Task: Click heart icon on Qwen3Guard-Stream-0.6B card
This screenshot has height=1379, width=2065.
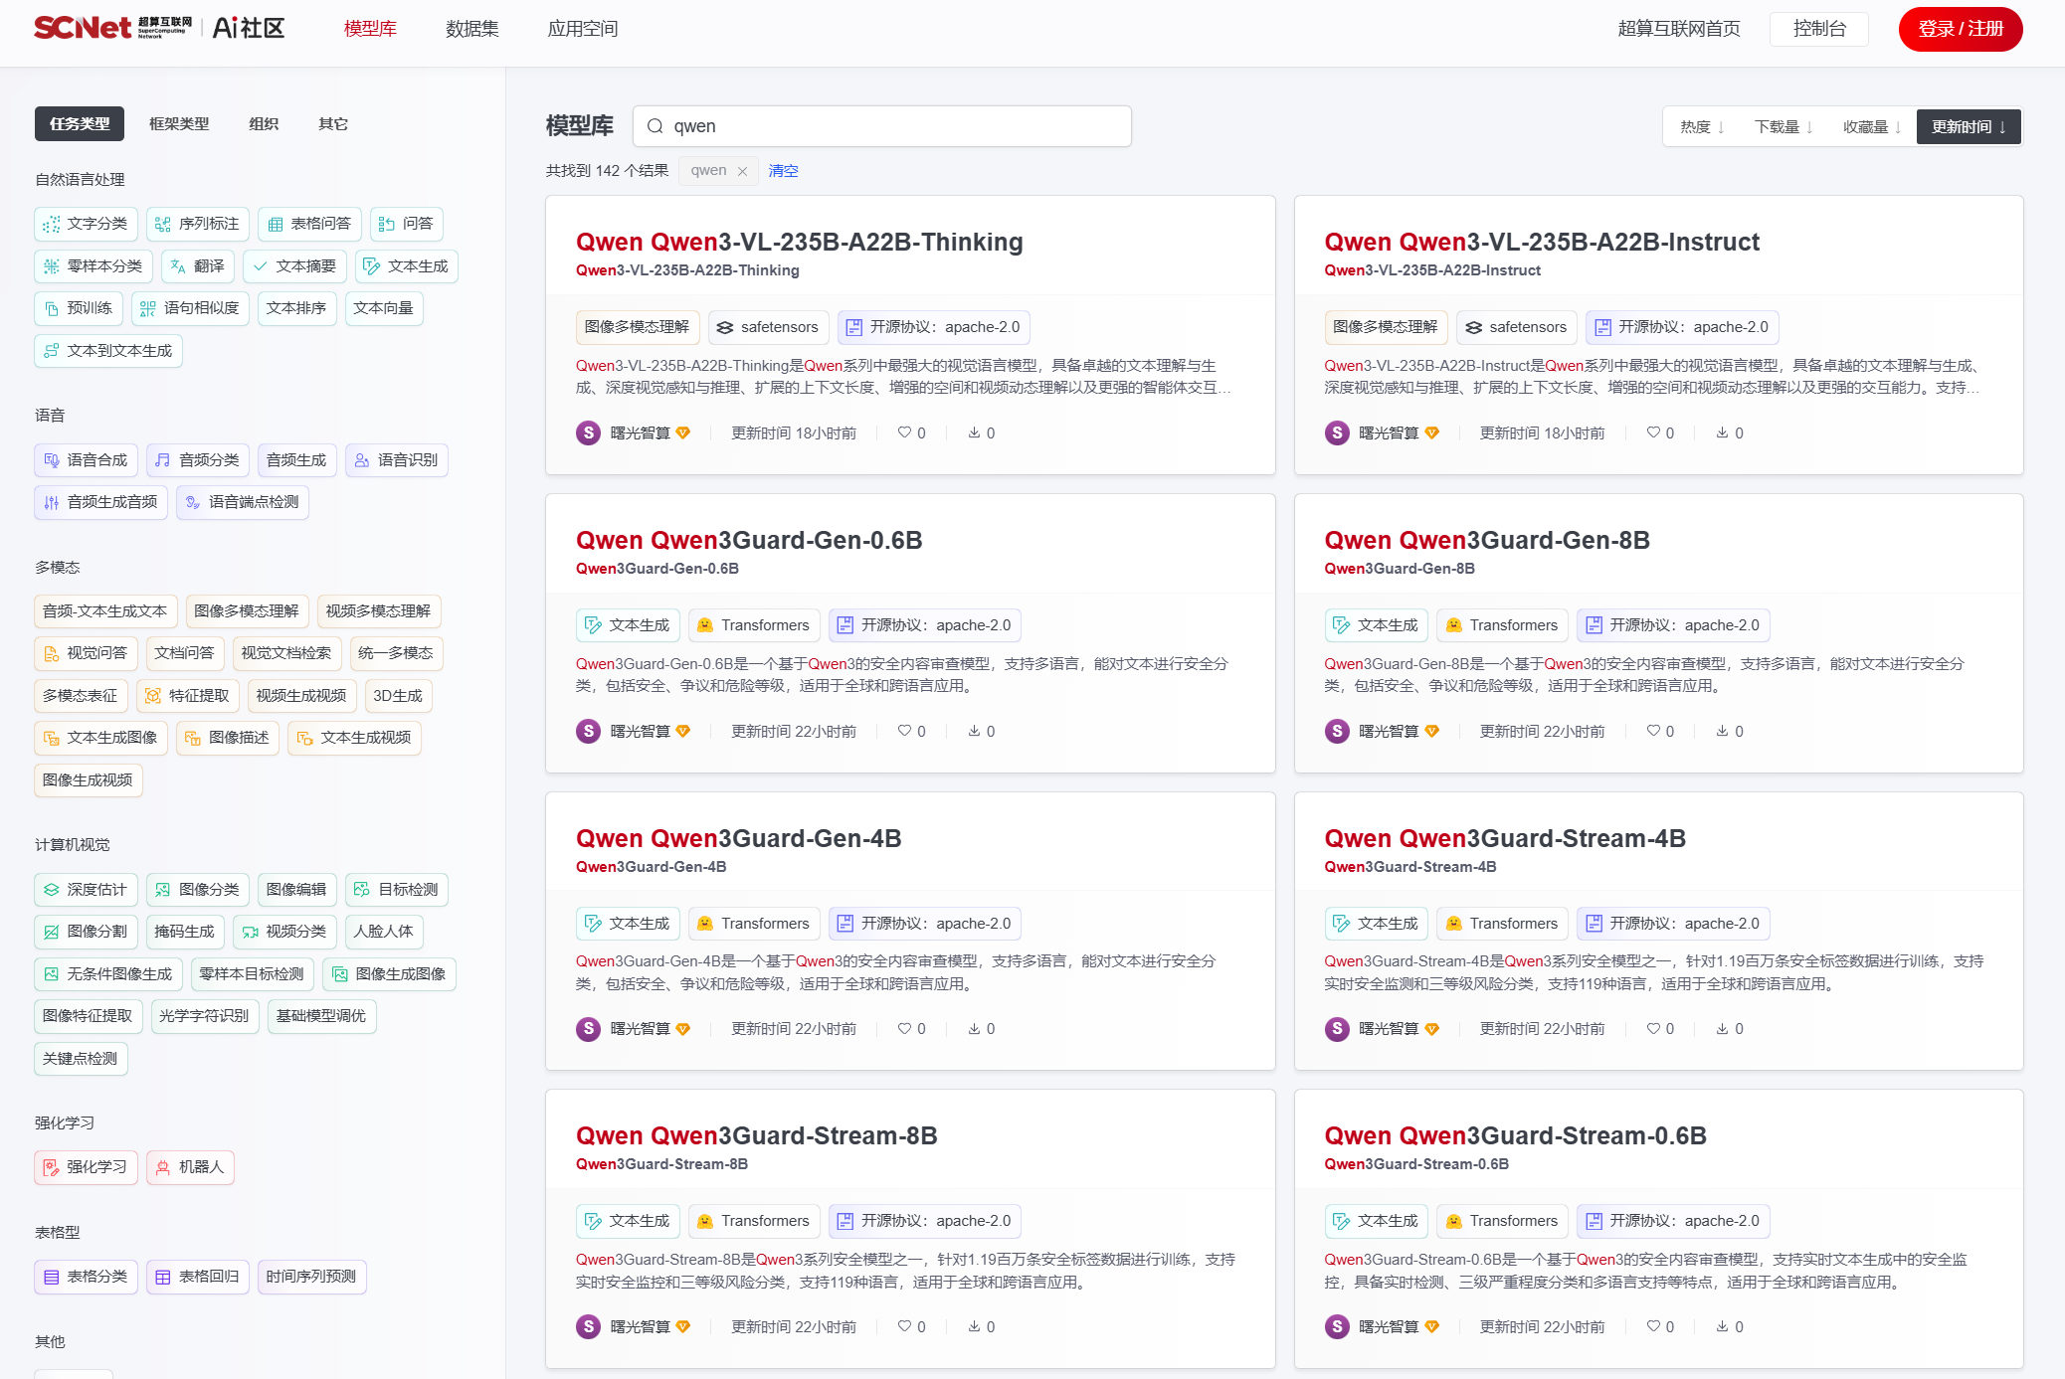Action: point(1653,1326)
